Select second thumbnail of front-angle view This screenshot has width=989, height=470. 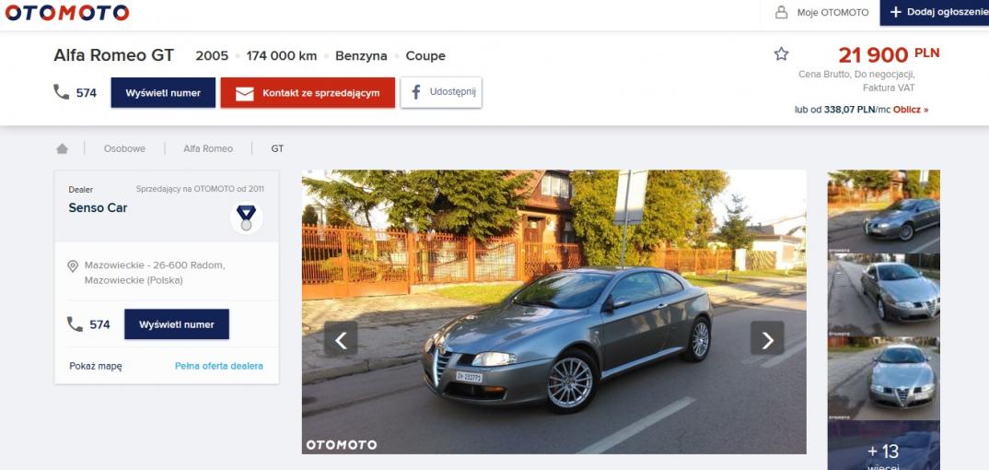(x=884, y=295)
